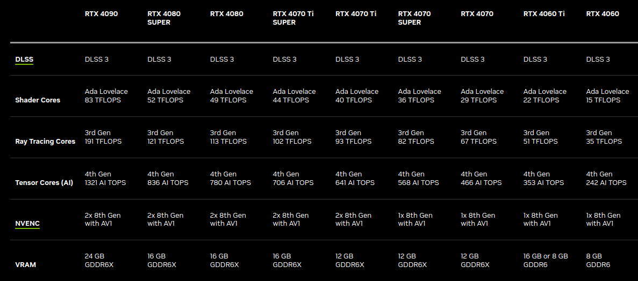The width and height of the screenshot is (638, 281).
Task: Select the RTX 4080 SUPER column header
Action: point(164,18)
